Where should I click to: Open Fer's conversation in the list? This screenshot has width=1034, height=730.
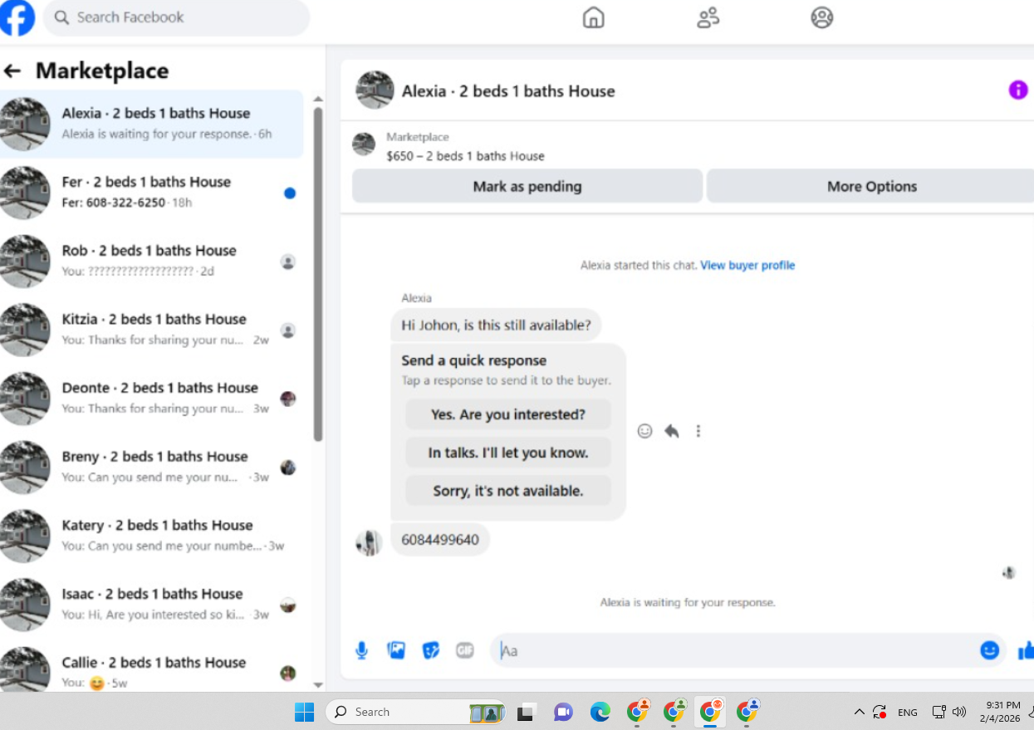coord(152,193)
